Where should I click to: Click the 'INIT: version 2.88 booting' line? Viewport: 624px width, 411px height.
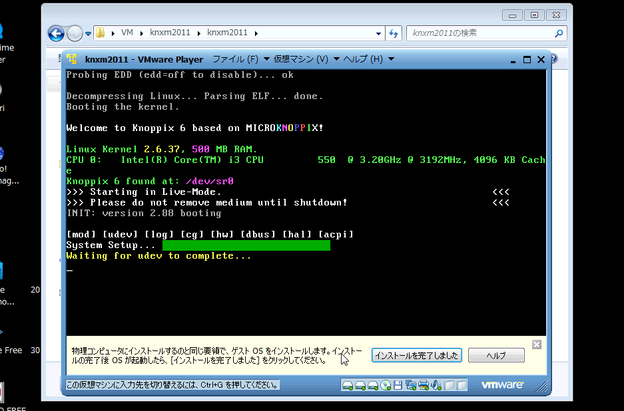click(x=144, y=213)
